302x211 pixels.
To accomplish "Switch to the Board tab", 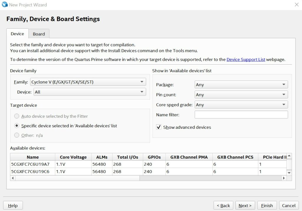I will (39, 34).
